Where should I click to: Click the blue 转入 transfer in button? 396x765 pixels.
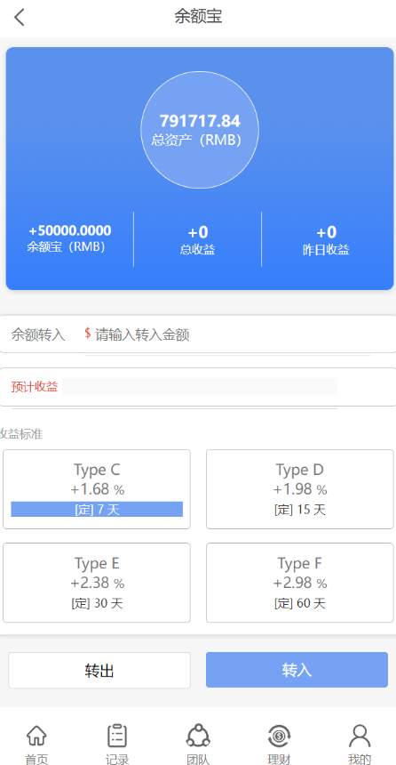coord(297,670)
